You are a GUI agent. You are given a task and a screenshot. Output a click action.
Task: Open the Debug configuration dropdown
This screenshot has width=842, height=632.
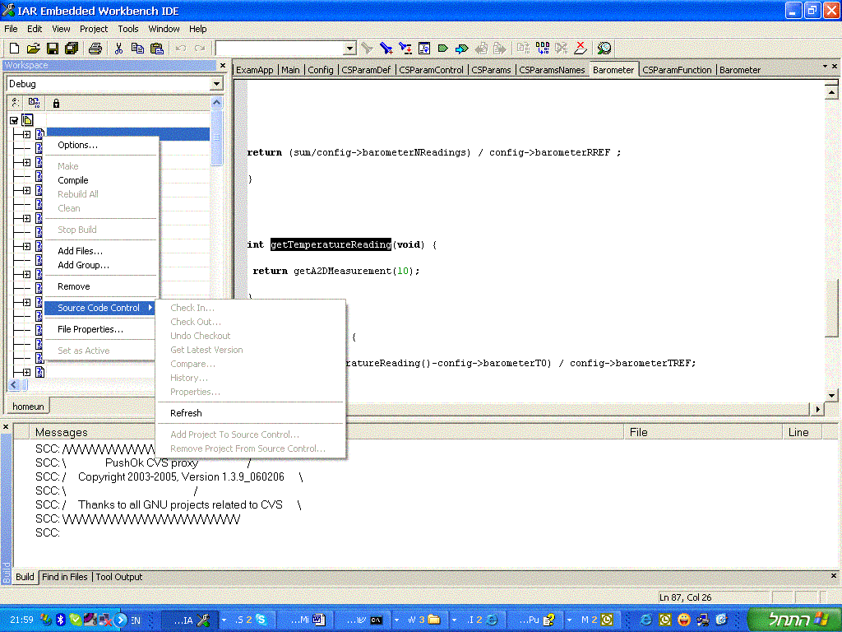(x=216, y=84)
